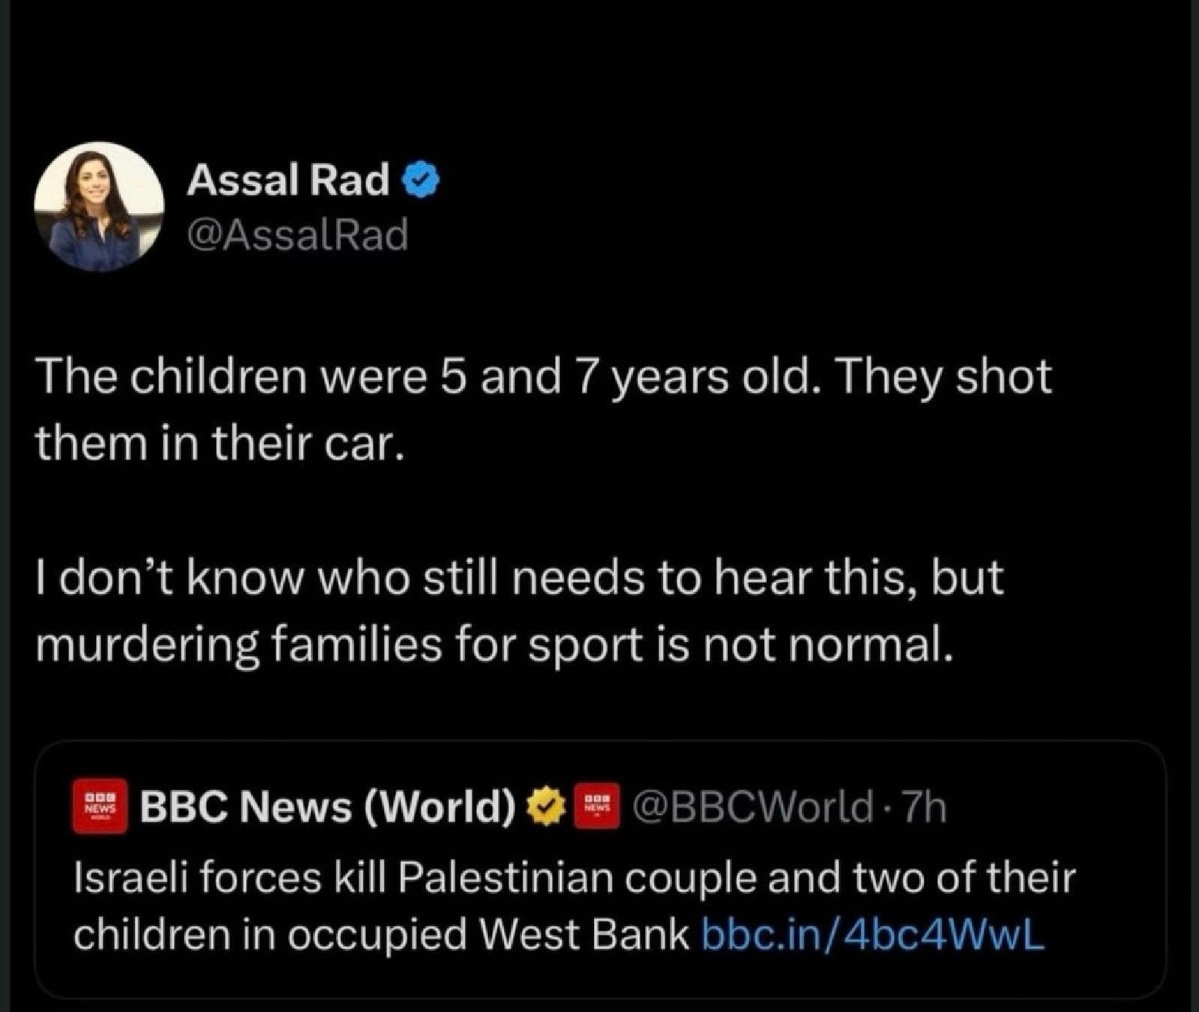Open the BBC News (World) red avatar logo
1199x1012 pixels.
(x=100, y=807)
